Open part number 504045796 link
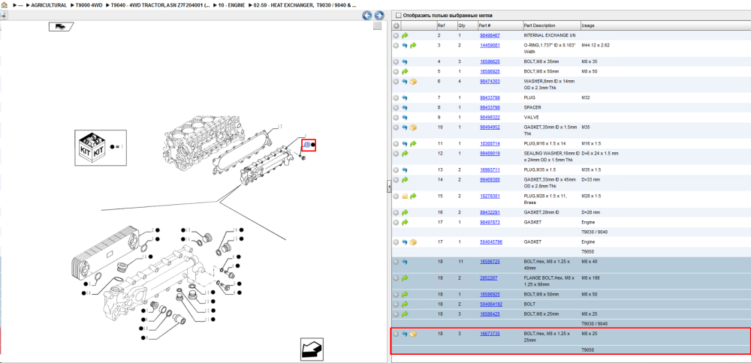Screen dimensions: 751x363 (x=491, y=242)
